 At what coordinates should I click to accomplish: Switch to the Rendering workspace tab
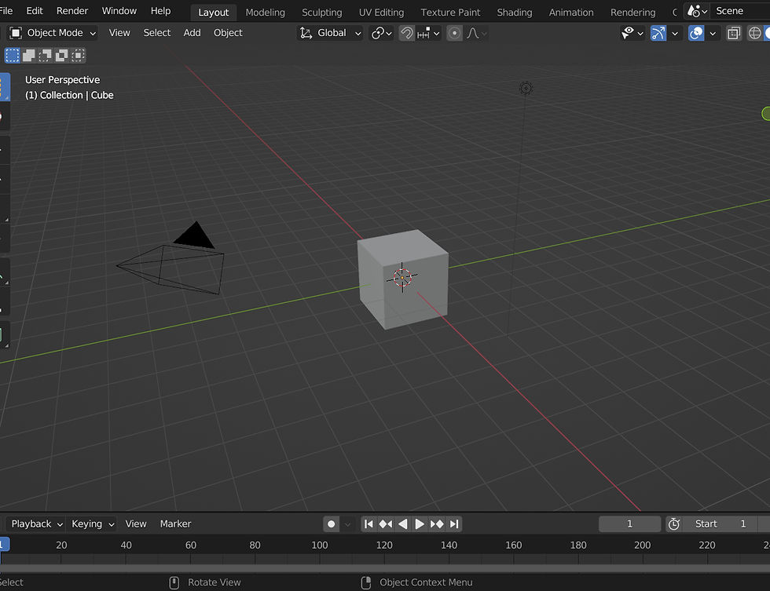(633, 13)
